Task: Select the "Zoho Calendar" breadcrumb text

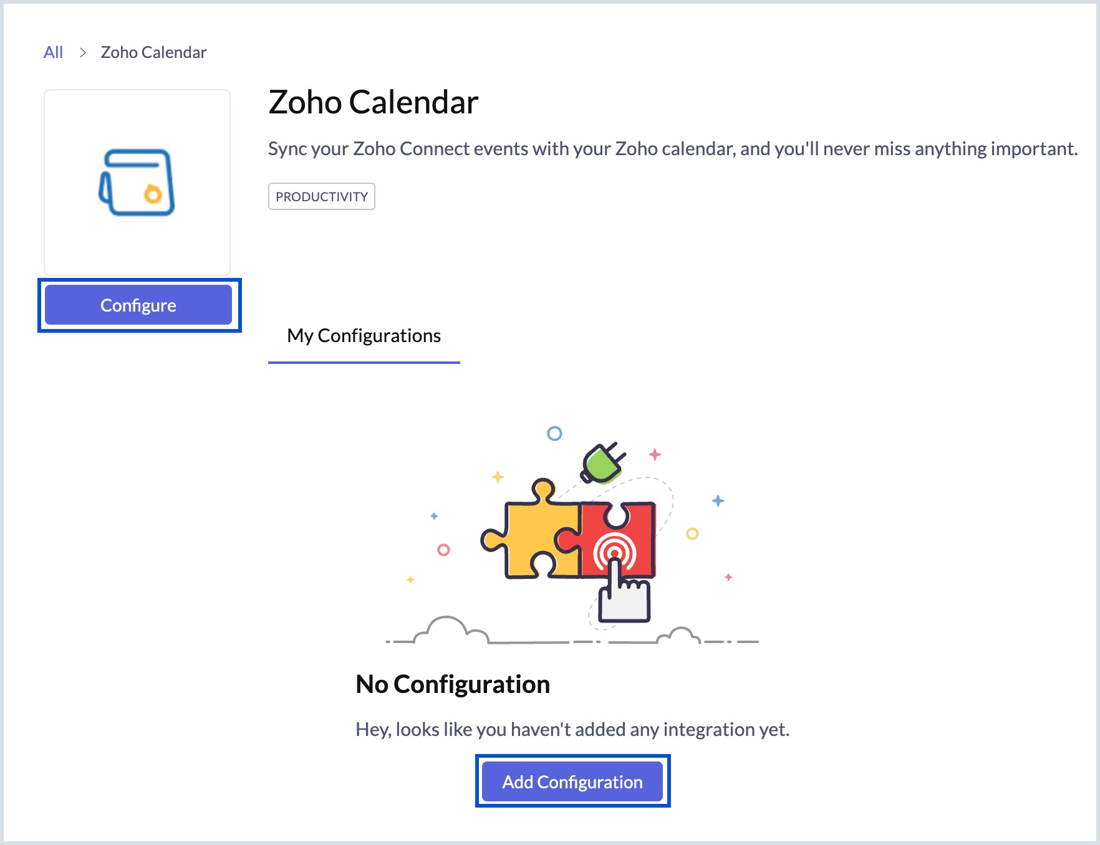Action: pos(153,52)
